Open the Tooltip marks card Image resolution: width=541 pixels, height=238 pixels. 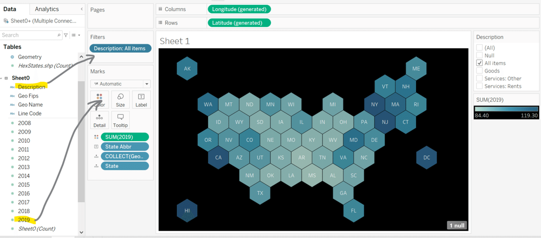[x=120, y=120]
